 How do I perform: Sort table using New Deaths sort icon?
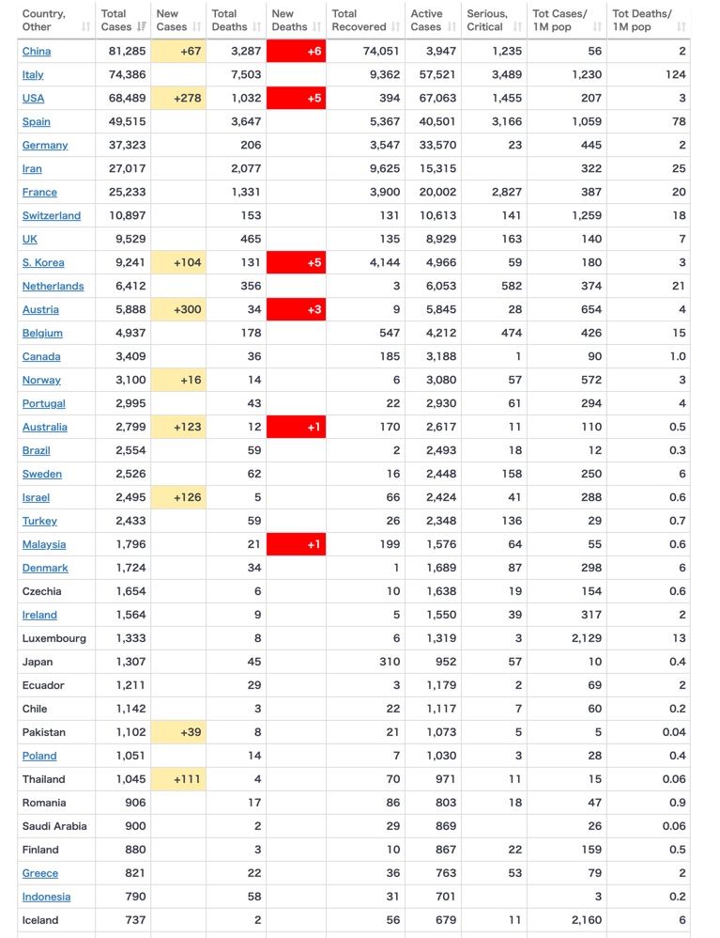317,27
